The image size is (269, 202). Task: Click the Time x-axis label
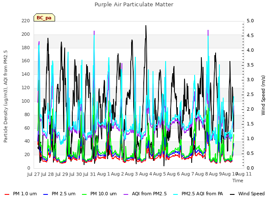tap(238, 181)
